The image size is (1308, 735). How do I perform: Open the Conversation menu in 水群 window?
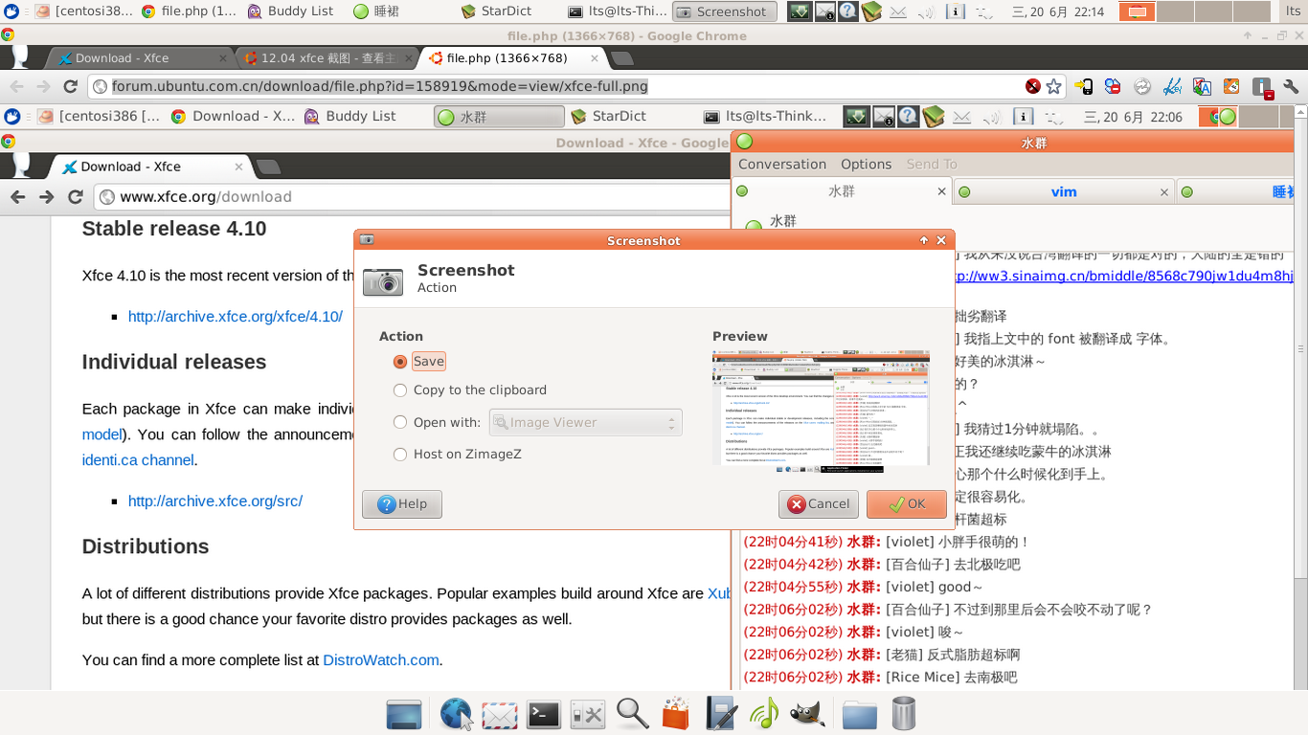(781, 165)
